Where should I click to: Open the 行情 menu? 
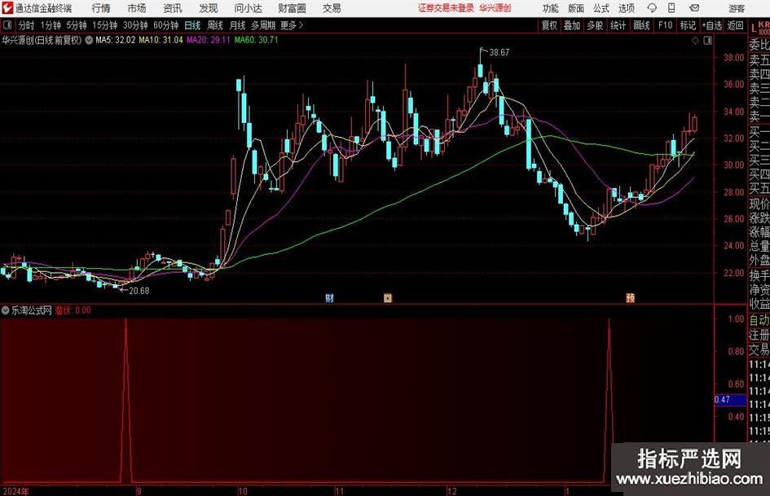pos(101,8)
